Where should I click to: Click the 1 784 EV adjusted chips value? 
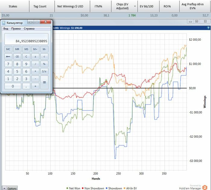[132, 15]
